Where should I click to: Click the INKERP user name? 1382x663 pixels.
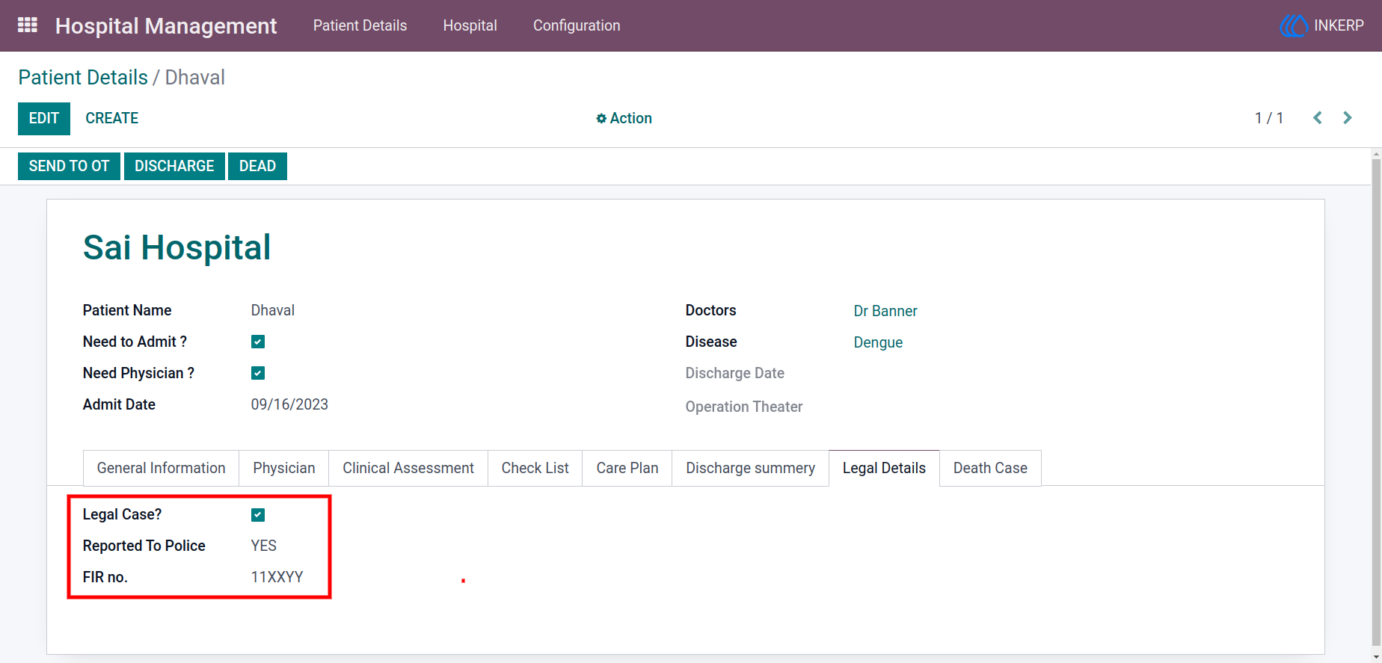pyautogui.click(x=1339, y=25)
